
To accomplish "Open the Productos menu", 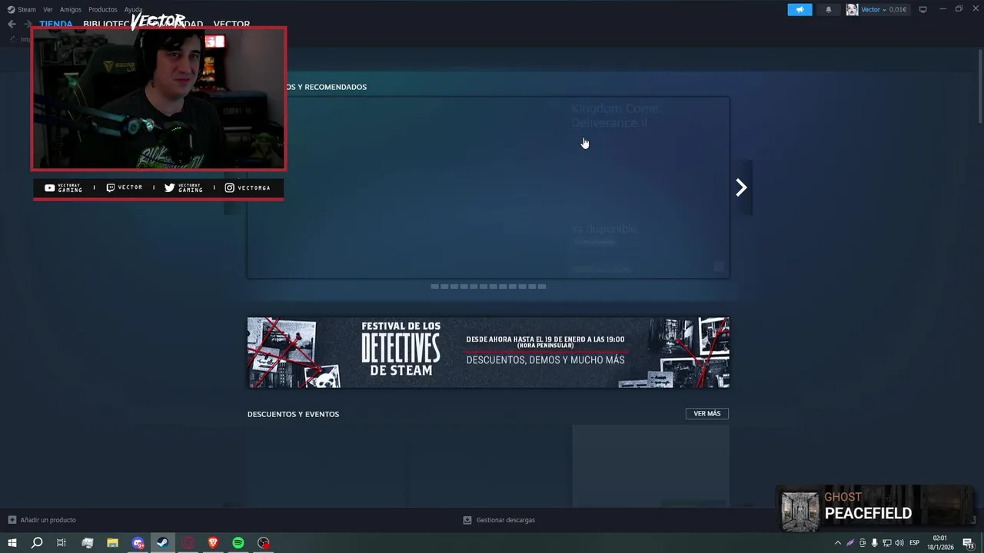I will click(x=102, y=9).
